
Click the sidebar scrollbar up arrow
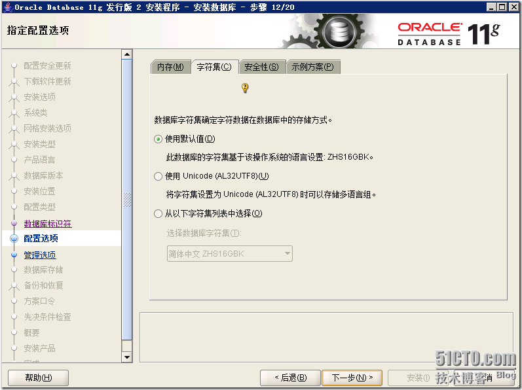[x=127, y=54]
